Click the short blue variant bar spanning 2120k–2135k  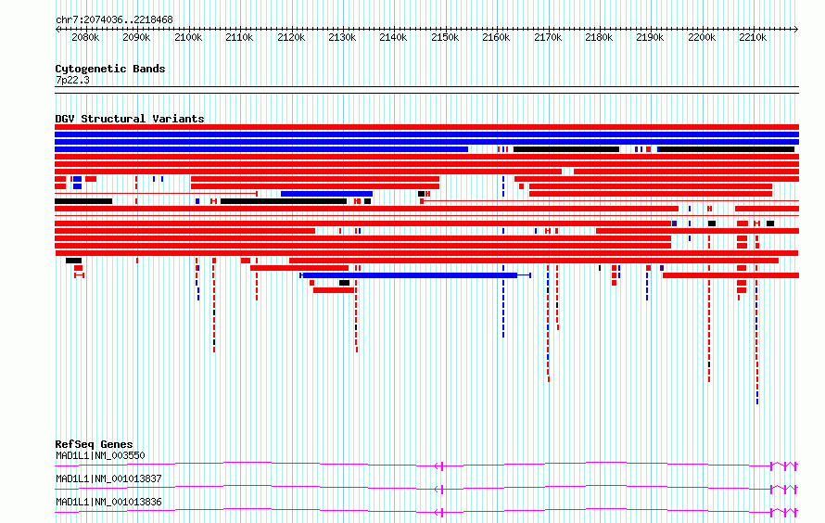(326, 194)
